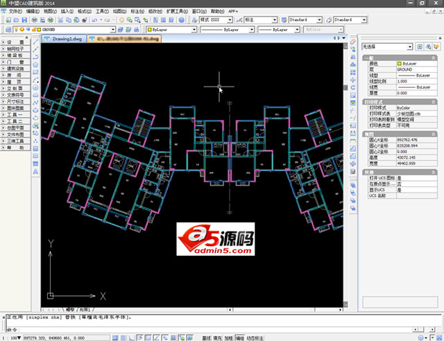This screenshot has height=341, width=444.
Task: Click the 尺寸标注 sidebar button
Action: tap(15, 102)
